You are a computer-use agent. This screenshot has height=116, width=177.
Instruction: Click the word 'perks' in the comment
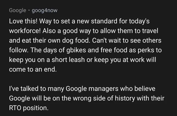pyautogui.click(x=146, y=50)
